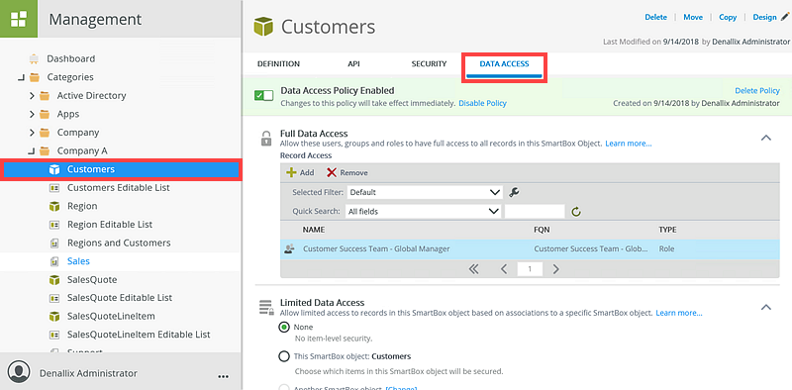Select the SalesQuote SmartObject in tree
Viewport: 792px width, 390px height.
[92, 280]
